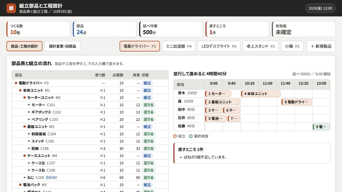Click task 1 モータ… in 青木 row
Screen dimensions: 342x192
click(x=218, y=94)
